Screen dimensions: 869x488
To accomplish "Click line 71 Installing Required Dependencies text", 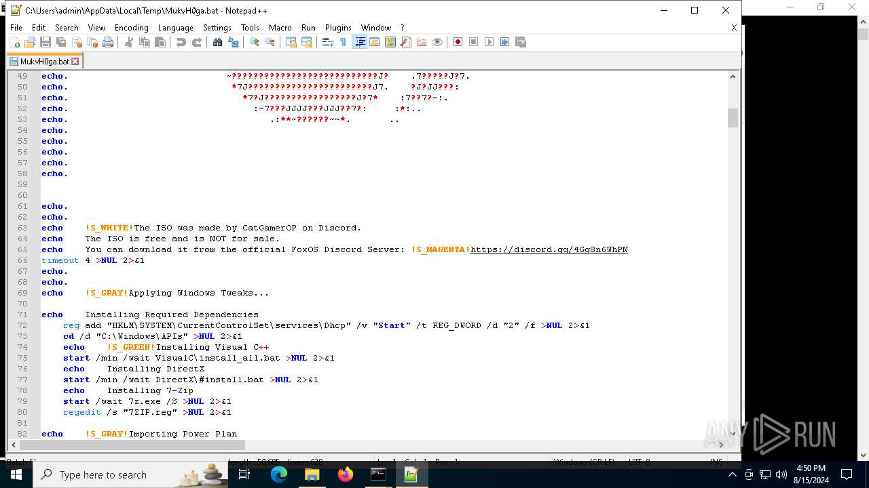I will tap(172, 314).
